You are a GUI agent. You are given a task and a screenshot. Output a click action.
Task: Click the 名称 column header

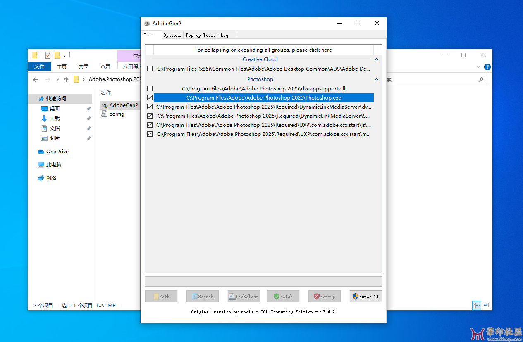click(x=106, y=93)
